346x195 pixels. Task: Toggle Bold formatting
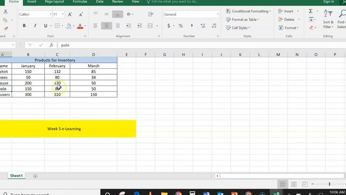point(24,25)
